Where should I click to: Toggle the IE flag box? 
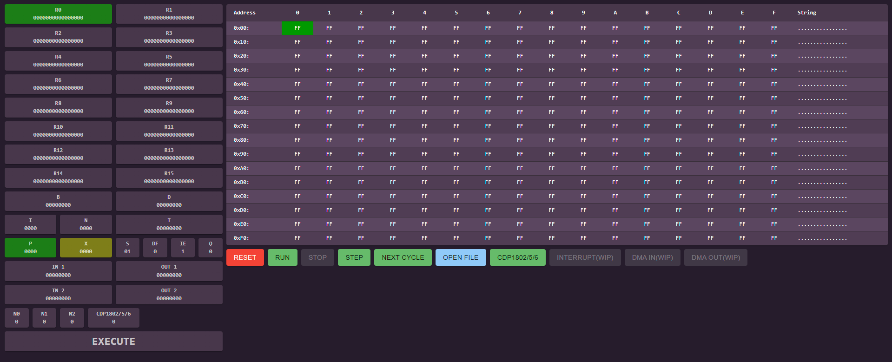tap(183, 248)
